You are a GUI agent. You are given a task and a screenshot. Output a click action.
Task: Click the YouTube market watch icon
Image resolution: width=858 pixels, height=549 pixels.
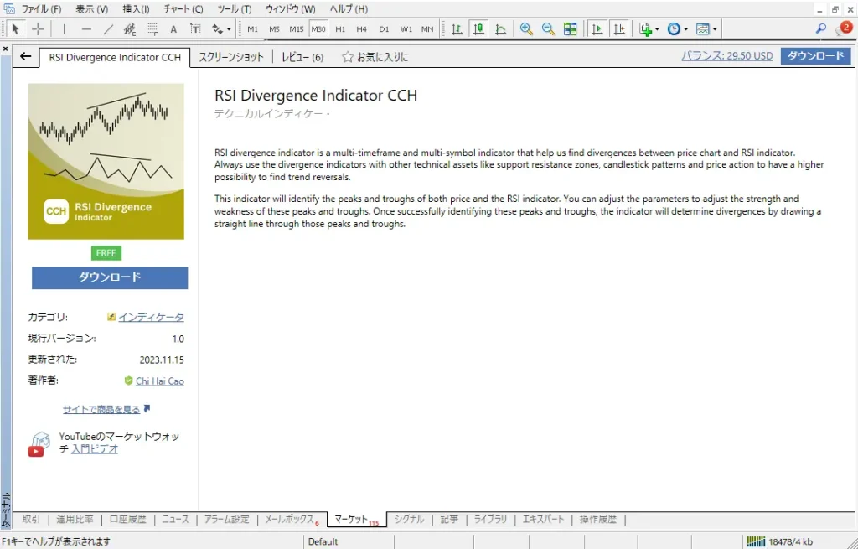pos(38,444)
